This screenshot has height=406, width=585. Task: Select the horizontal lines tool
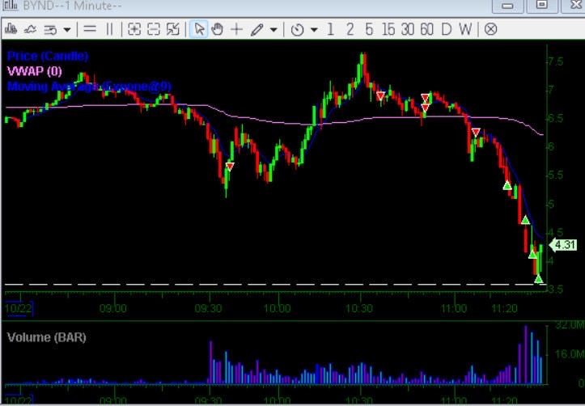(x=90, y=29)
